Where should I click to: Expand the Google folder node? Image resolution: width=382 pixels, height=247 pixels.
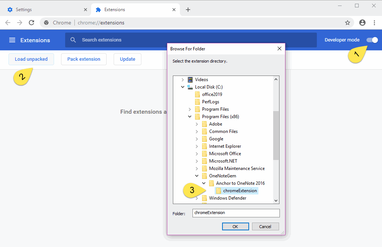click(197, 139)
